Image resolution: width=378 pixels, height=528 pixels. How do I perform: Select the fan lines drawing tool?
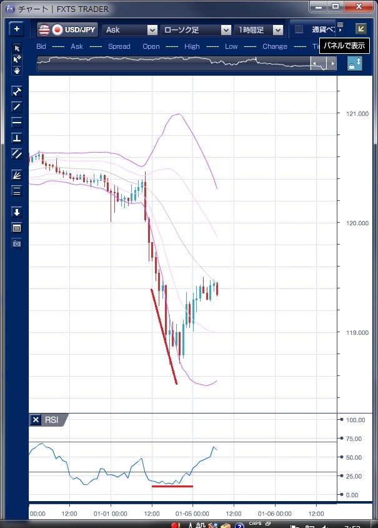point(17,175)
